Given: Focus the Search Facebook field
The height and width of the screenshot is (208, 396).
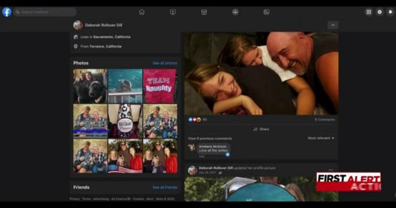Looking at the screenshot, I should [45, 12].
